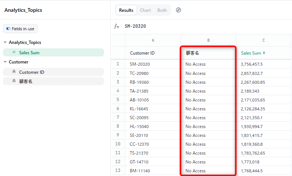This screenshot has width=292, height=176.
Task: Click cell GT-14710
Action: (153, 162)
